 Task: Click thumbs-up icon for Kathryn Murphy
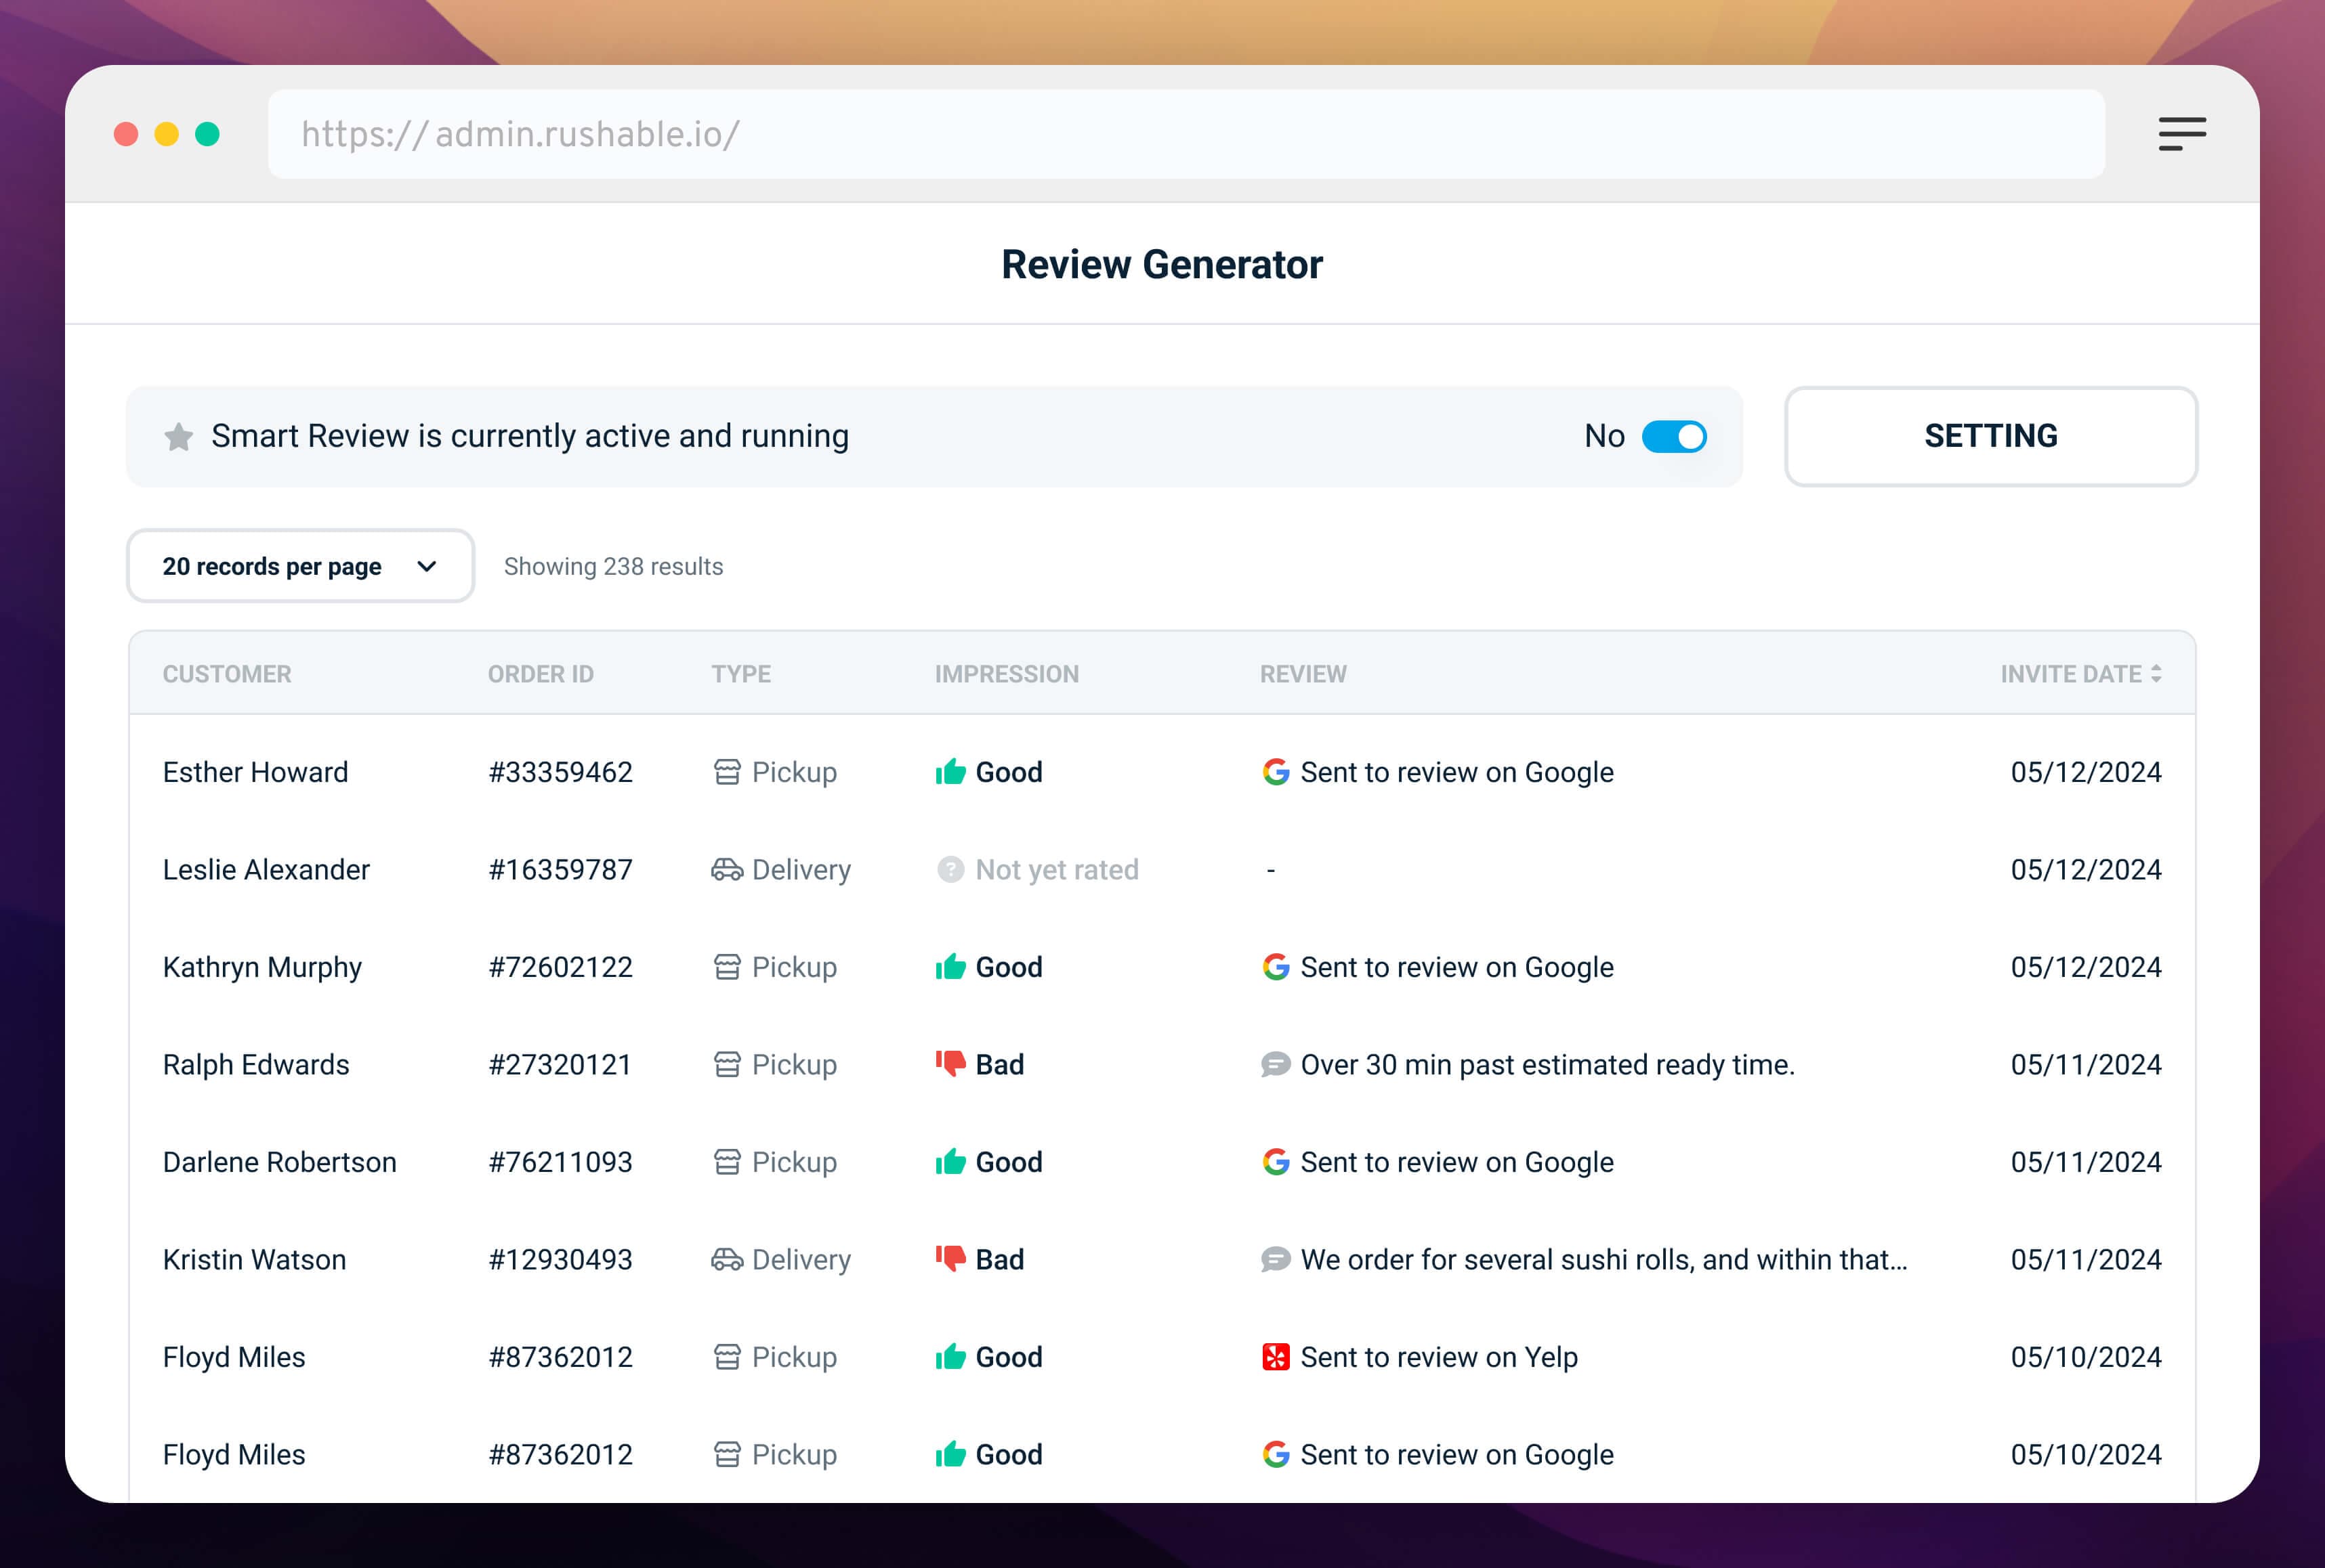[x=950, y=967]
